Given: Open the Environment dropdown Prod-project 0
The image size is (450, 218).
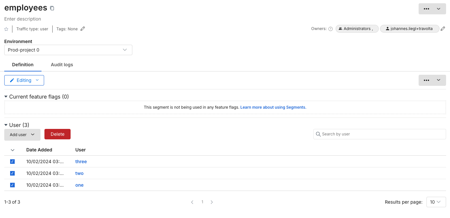Looking at the screenshot, I should 68,50.
